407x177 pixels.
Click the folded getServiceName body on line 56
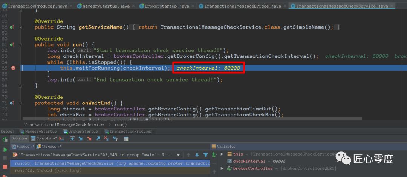pyautogui.click(x=236, y=27)
